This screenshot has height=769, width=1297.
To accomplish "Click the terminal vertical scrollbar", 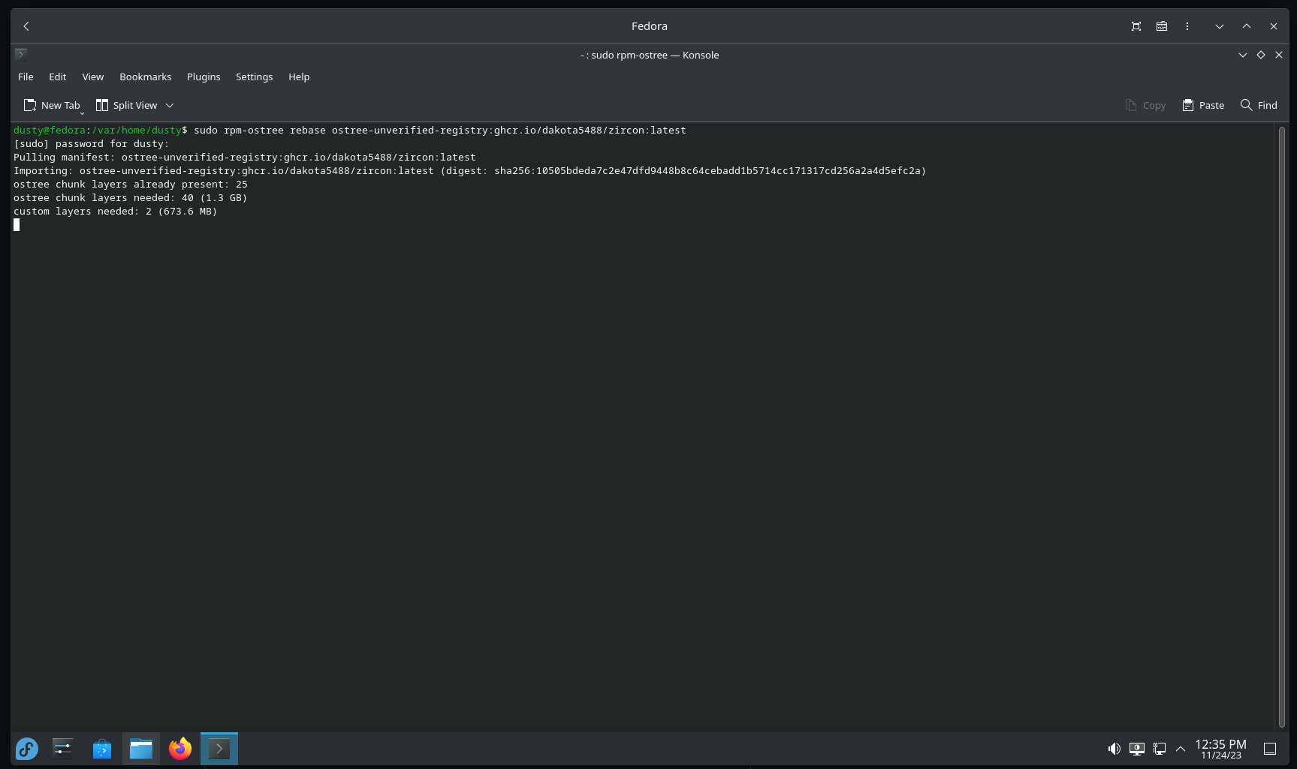I will [1282, 426].
